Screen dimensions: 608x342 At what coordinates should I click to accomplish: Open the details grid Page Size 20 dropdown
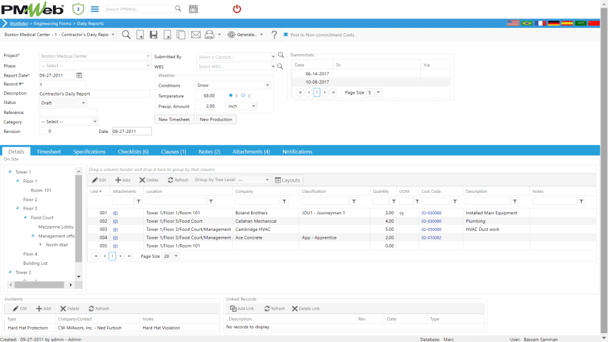pos(176,256)
